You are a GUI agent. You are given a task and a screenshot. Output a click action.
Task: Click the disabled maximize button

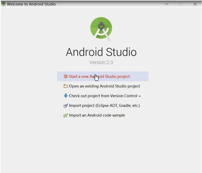[x=181, y=4]
